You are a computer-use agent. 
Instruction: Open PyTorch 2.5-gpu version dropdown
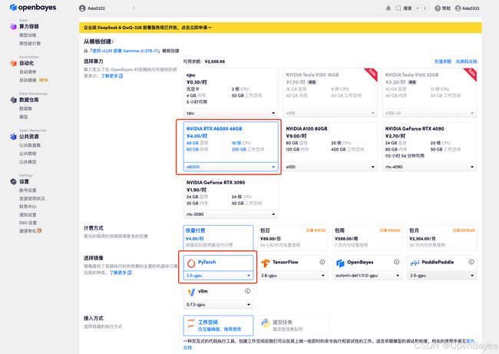click(x=218, y=276)
